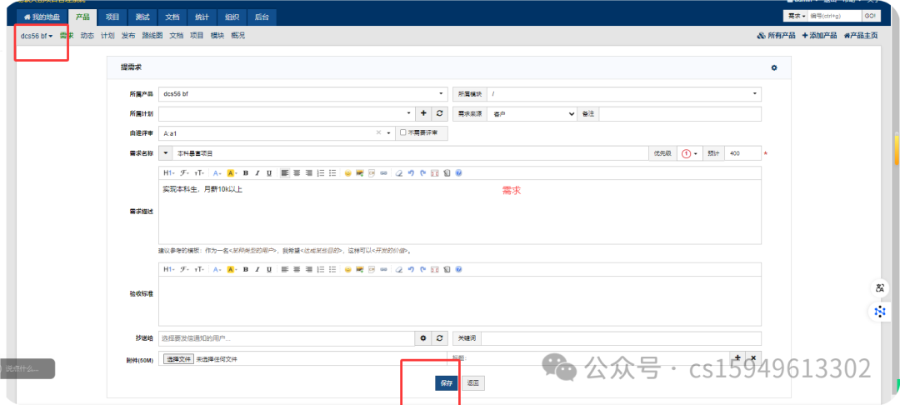Clear formatting eraser in 需求描述 editor

pyautogui.click(x=399, y=172)
